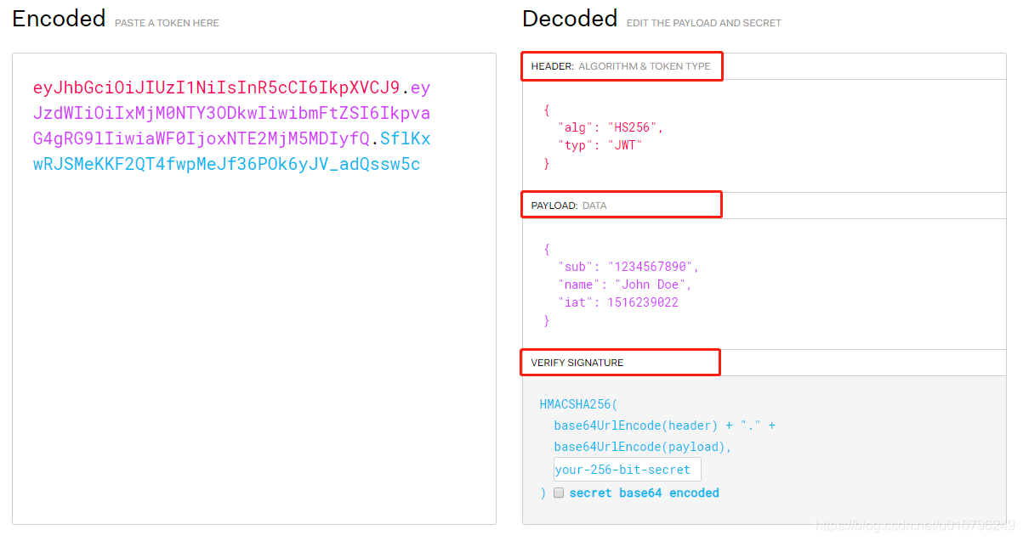This screenshot has height=541, width=1023.
Task: Click the EDIT THE PAYLOAD AND SECRET hint
Action: tap(703, 23)
